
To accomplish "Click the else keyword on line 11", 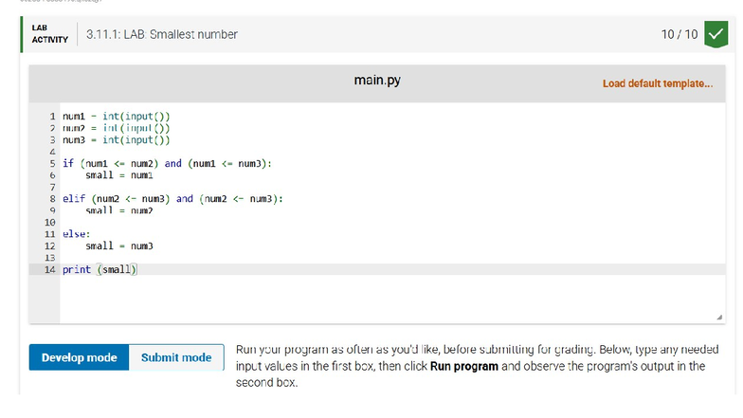I will pos(74,234).
